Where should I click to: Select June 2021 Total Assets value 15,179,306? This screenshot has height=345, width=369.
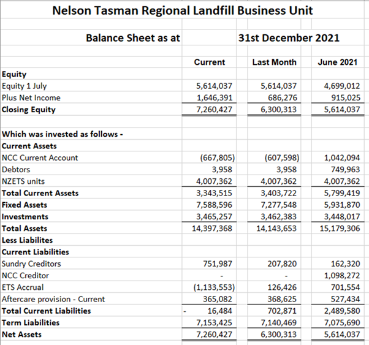coord(340,229)
